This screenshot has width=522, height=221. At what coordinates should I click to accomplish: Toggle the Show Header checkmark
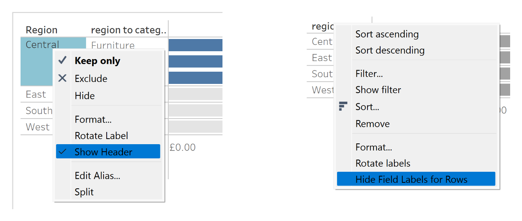(x=62, y=152)
